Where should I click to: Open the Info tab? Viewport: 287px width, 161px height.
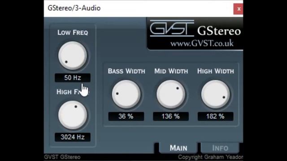click(220, 148)
